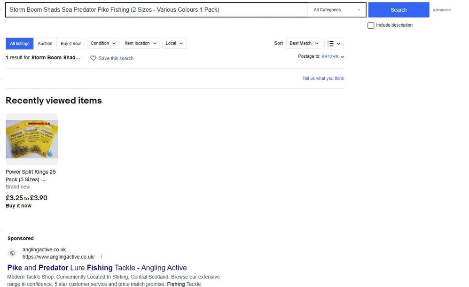Switch to the Auction tab

click(45, 44)
